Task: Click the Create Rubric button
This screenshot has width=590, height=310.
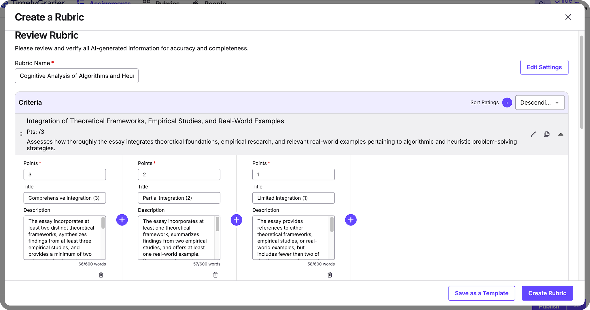Action: point(547,293)
